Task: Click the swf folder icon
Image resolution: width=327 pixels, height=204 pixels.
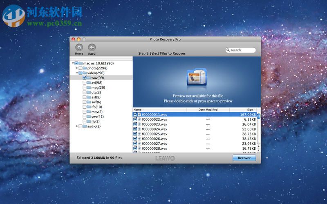Action: [89, 102]
